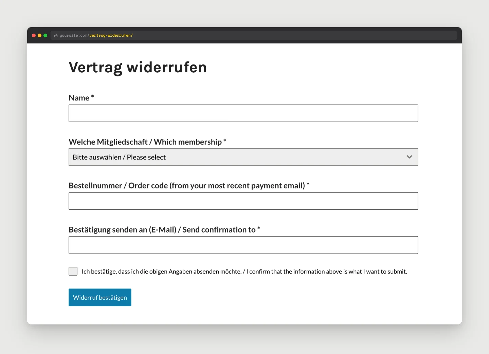Tick the confirmation checkbox 'Ich bestätige'
489x354 pixels.
[73, 271]
